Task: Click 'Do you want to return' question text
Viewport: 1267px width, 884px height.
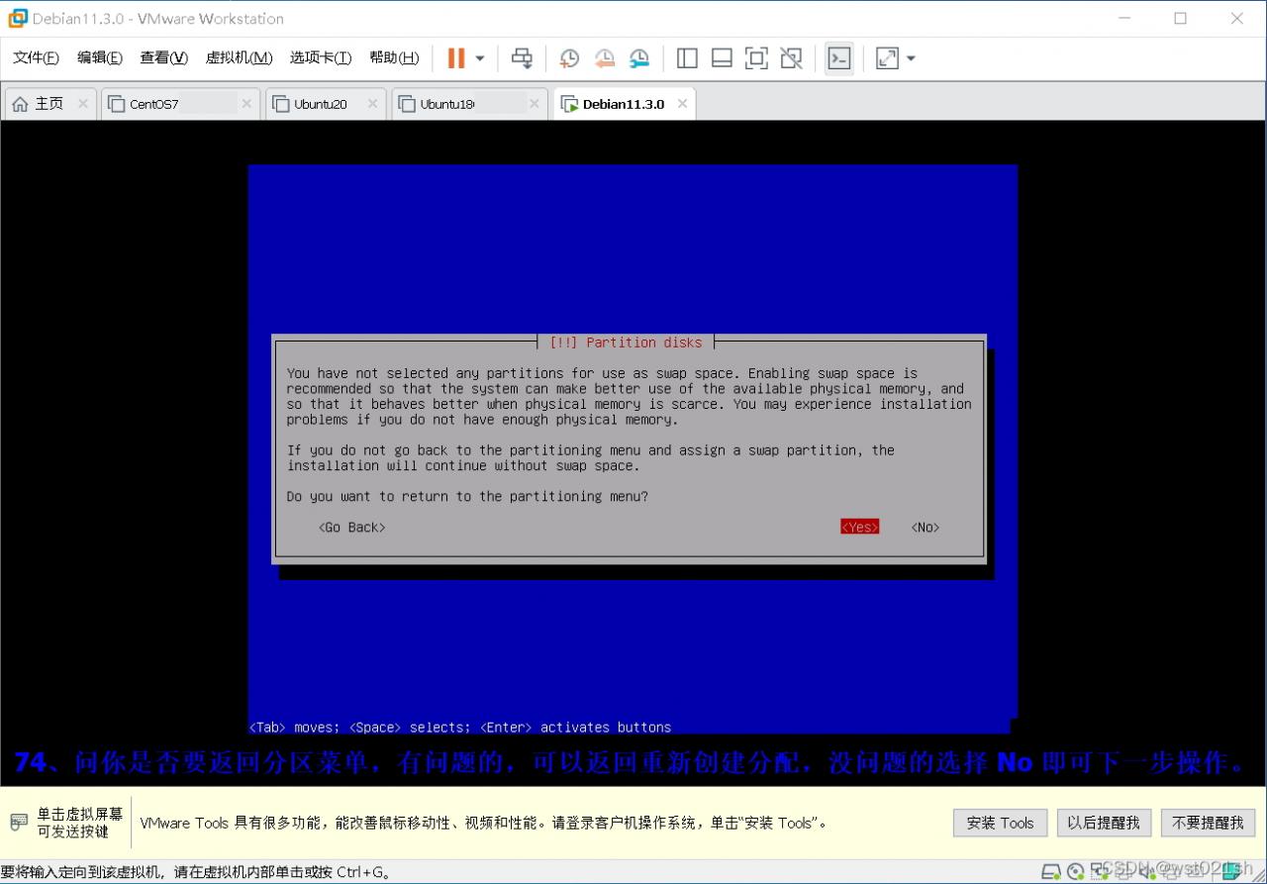Action: click(467, 497)
